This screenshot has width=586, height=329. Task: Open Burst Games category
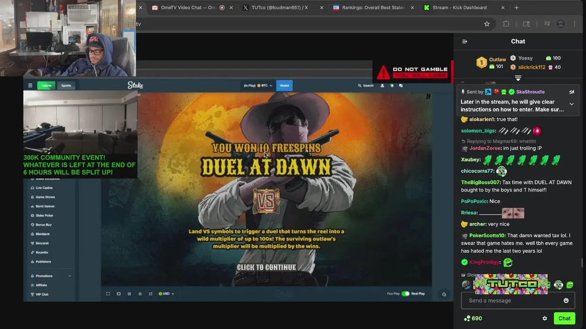point(45,206)
